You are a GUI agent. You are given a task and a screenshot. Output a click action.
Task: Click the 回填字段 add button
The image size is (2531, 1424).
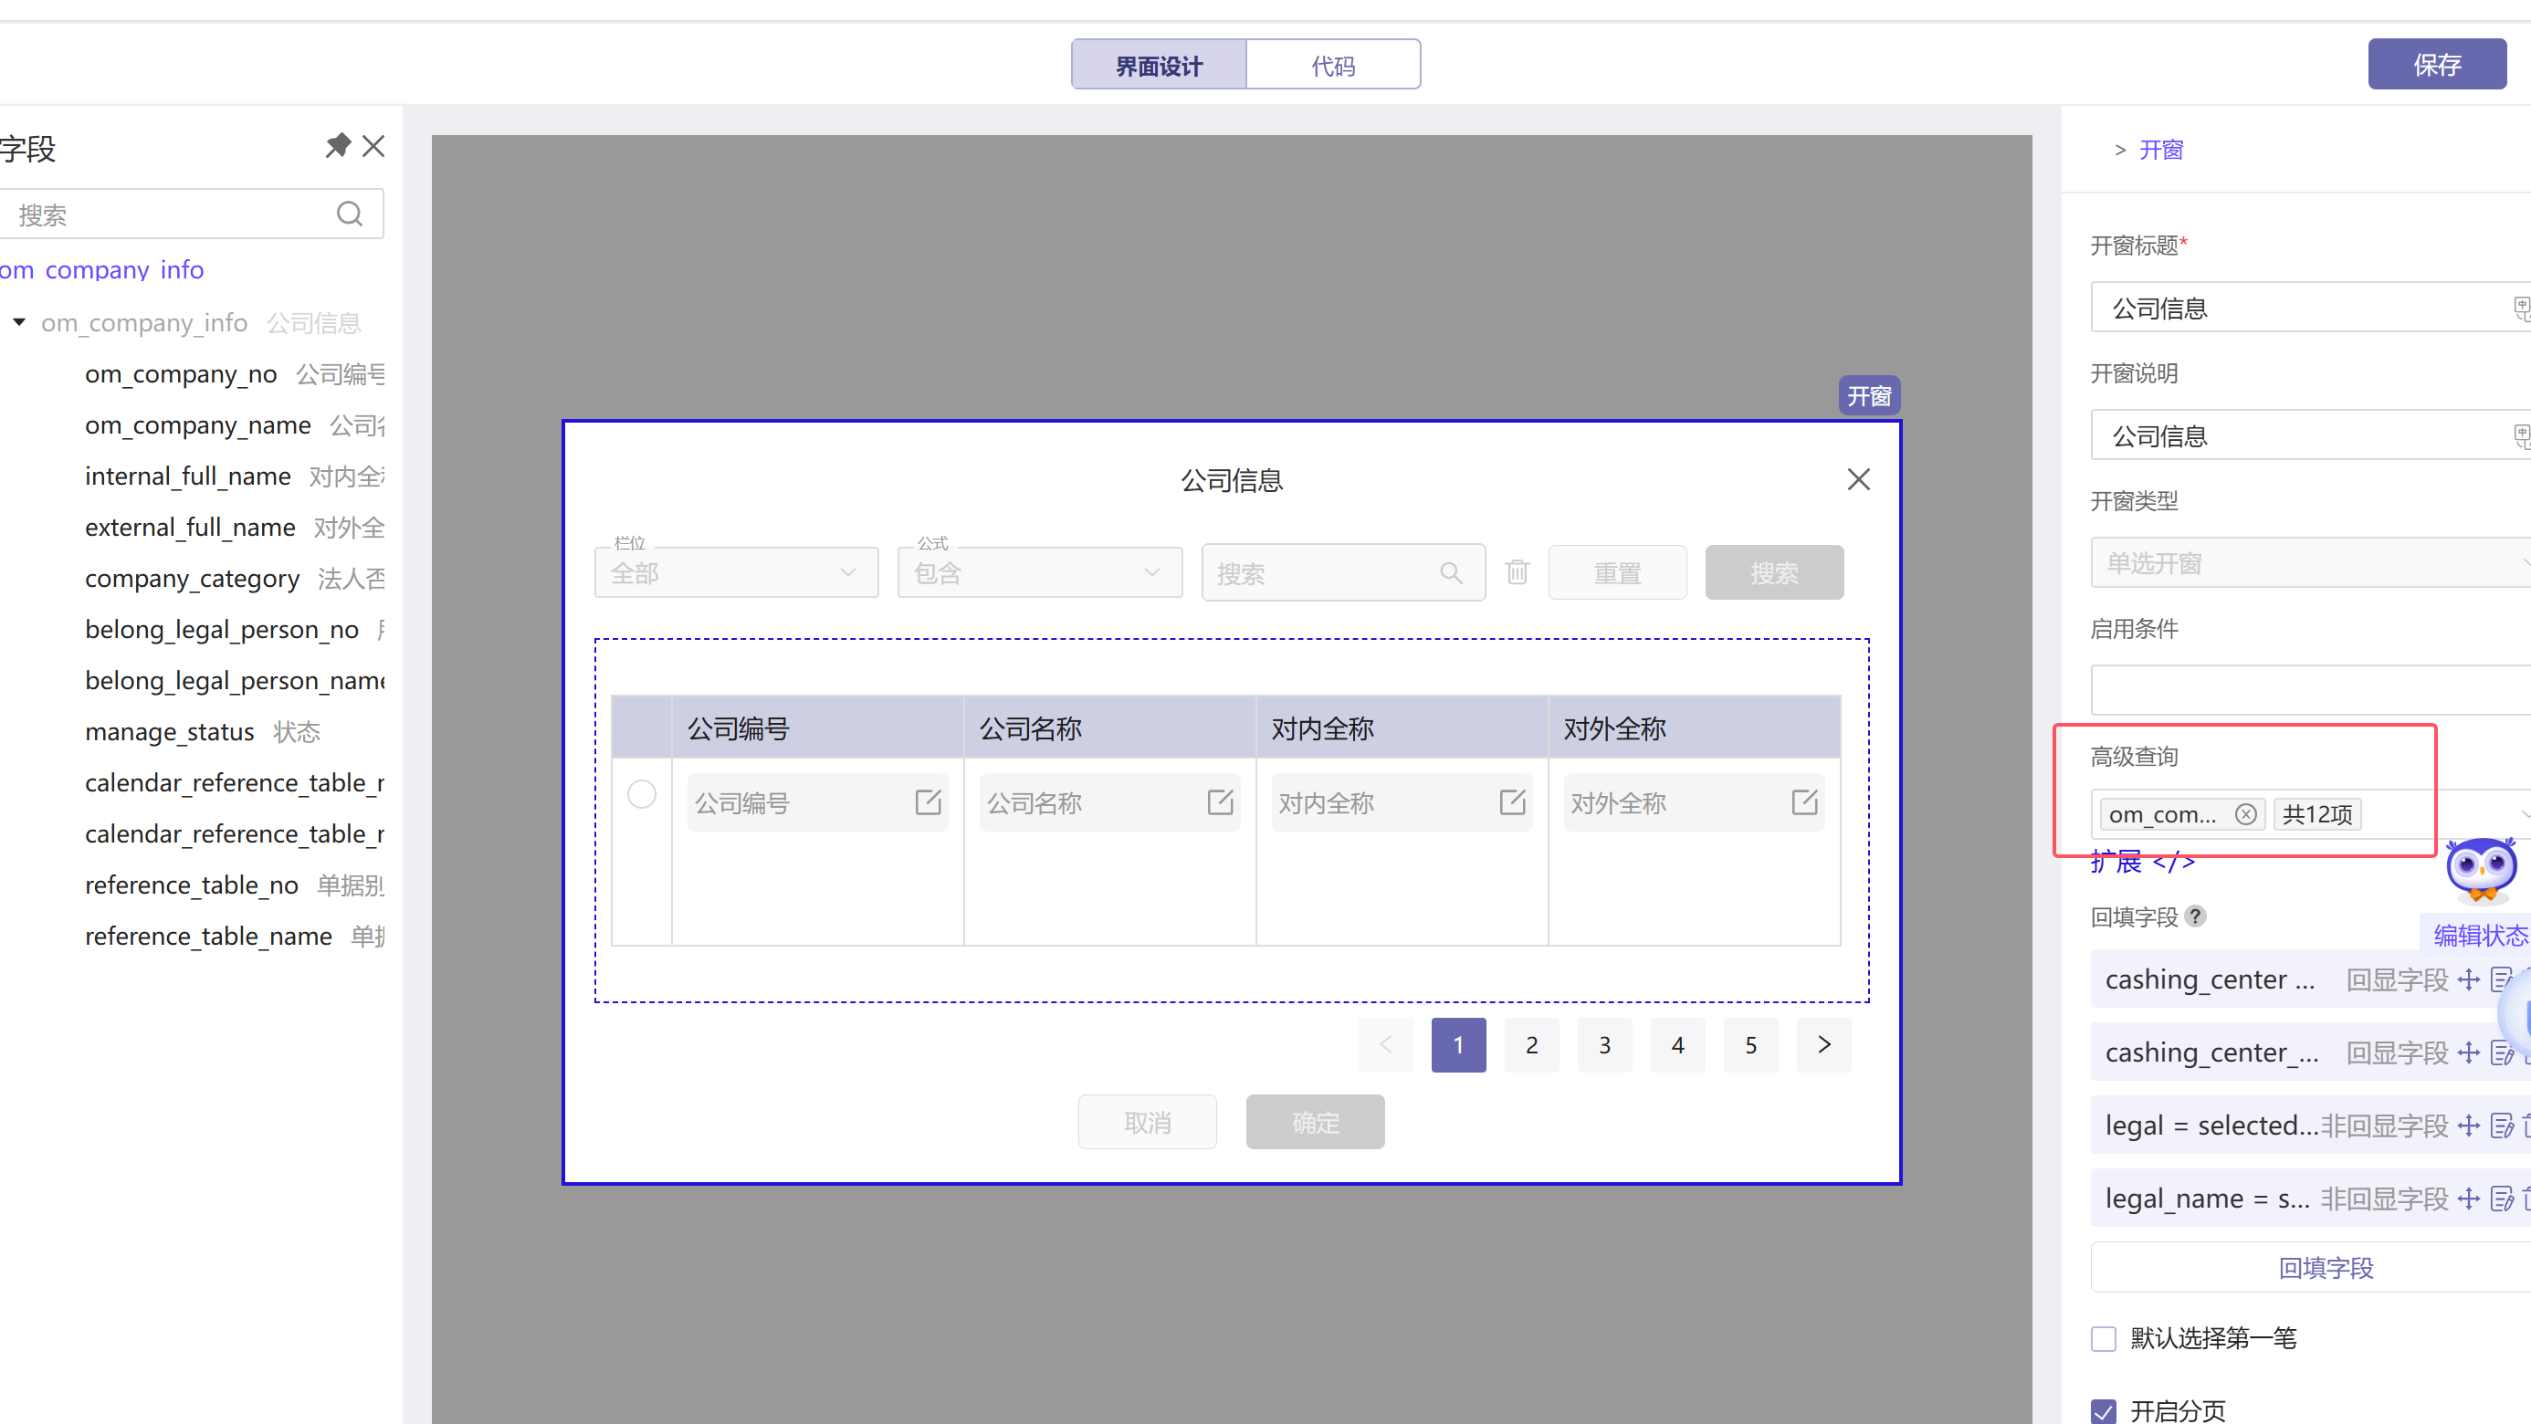pos(2310,1268)
